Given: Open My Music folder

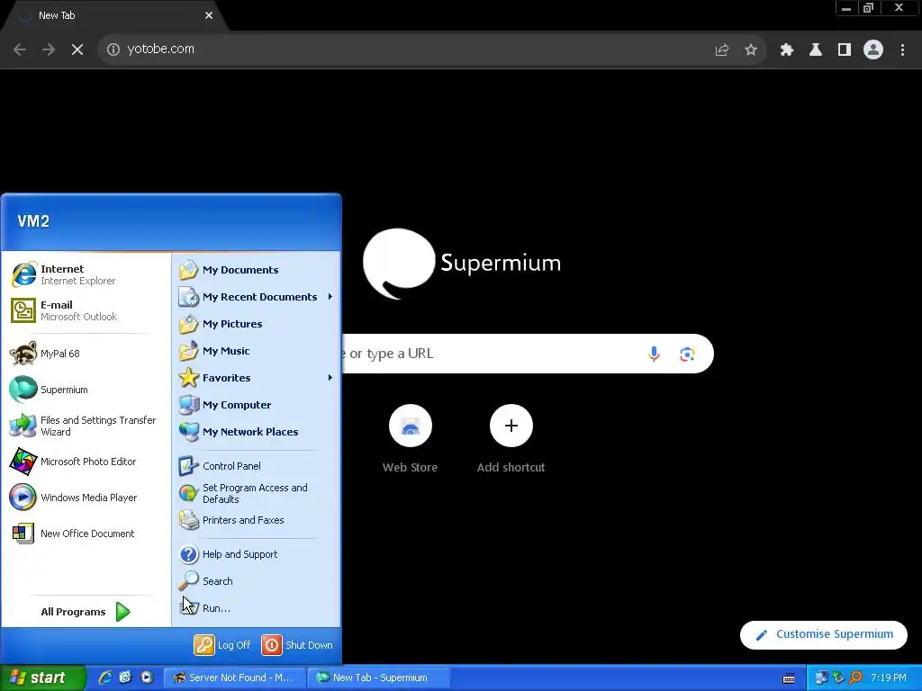Looking at the screenshot, I should point(257,352).
